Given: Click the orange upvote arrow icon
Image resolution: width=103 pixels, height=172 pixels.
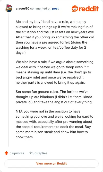Looking at the screenshot, I should pyautogui.click(x=6, y=153).
